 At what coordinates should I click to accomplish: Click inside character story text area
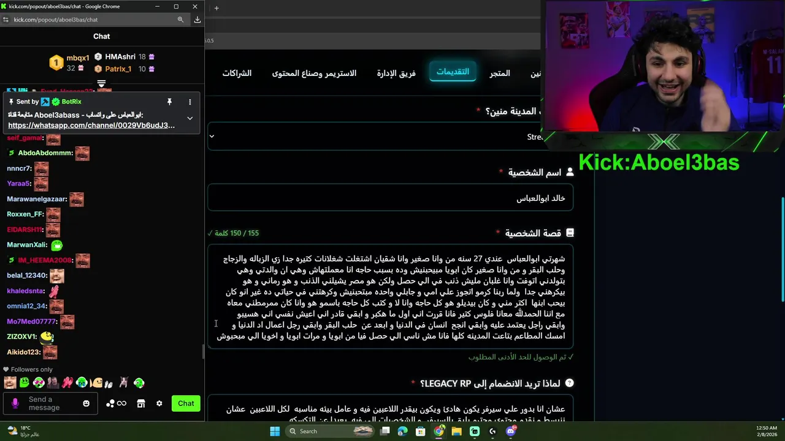pos(390,297)
